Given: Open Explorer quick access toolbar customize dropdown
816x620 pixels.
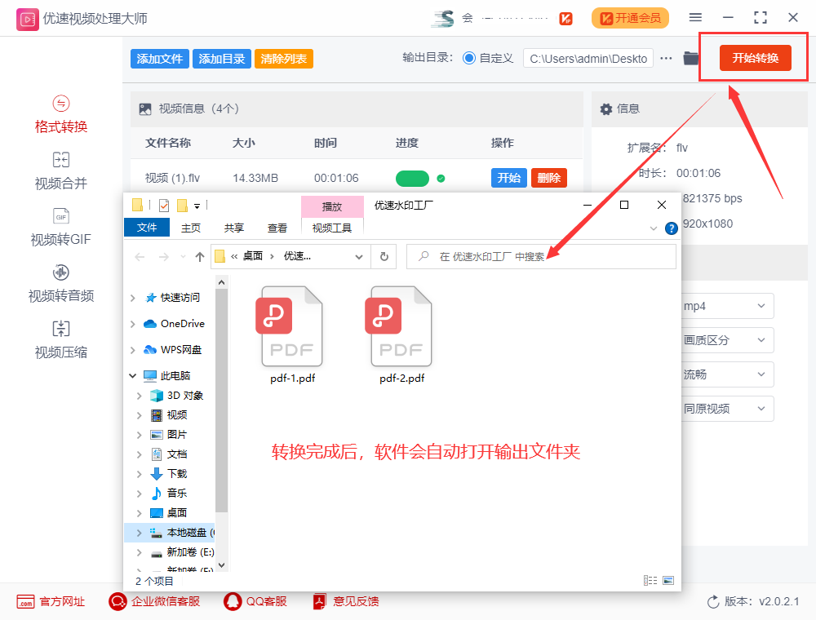Looking at the screenshot, I should tap(197, 206).
